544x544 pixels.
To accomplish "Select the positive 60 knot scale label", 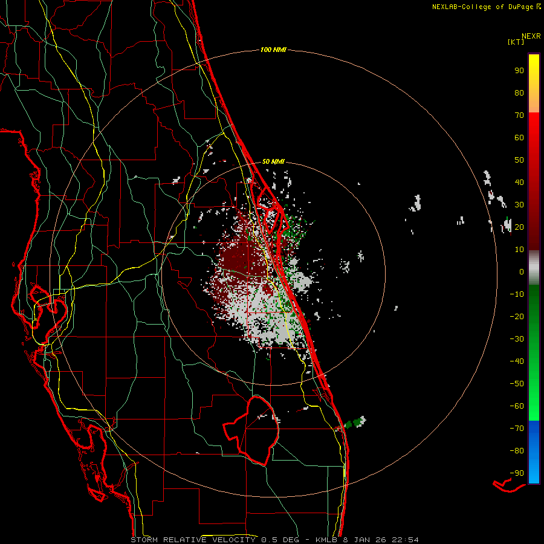I will 519,138.
